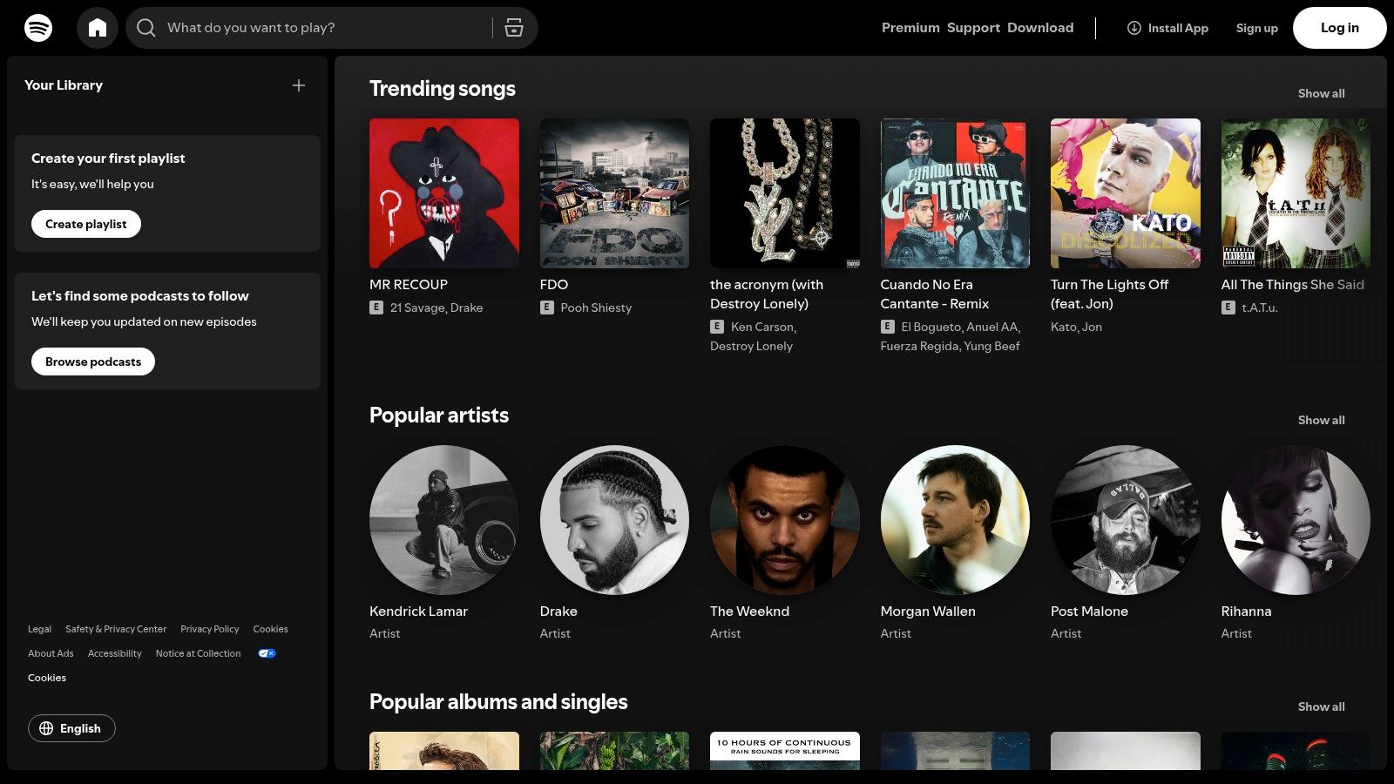Open the Support menu item
The image size is (1394, 784).
click(973, 27)
